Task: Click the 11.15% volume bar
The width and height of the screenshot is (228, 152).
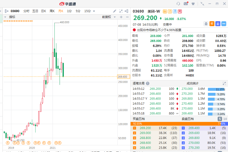Action: click(x=216, y=89)
